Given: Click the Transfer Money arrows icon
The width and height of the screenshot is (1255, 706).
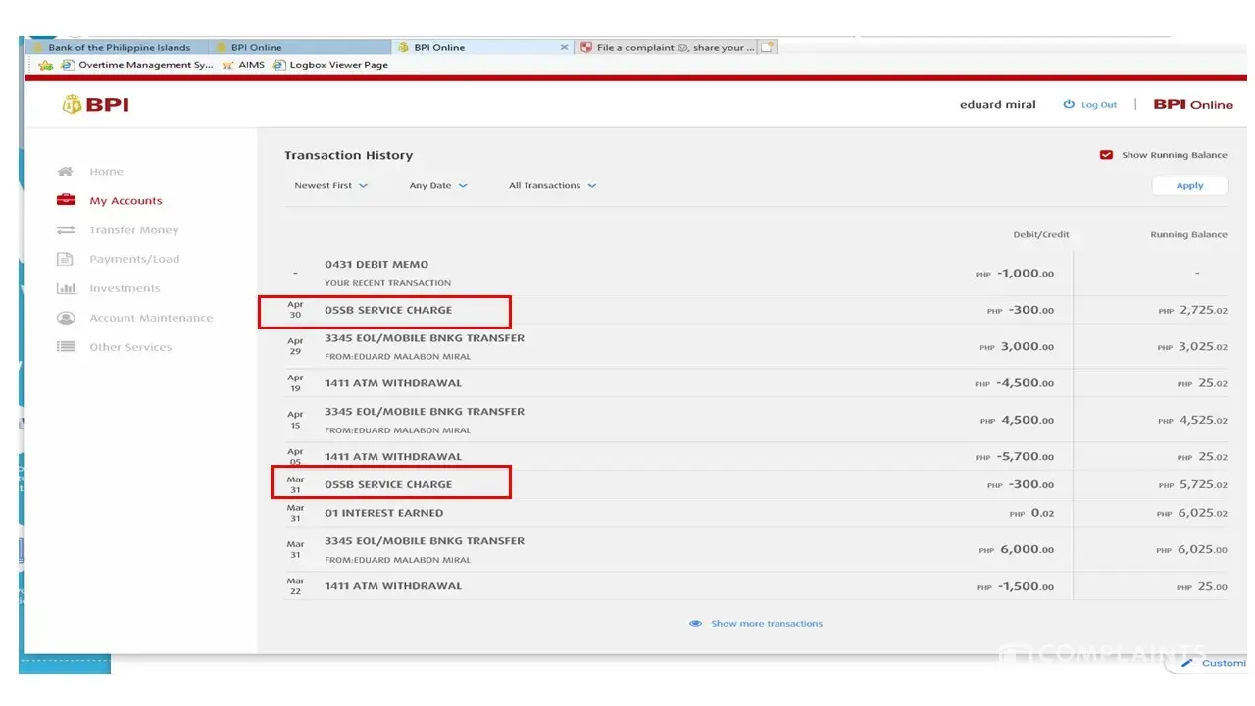Looking at the screenshot, I should tap(66, 230).
